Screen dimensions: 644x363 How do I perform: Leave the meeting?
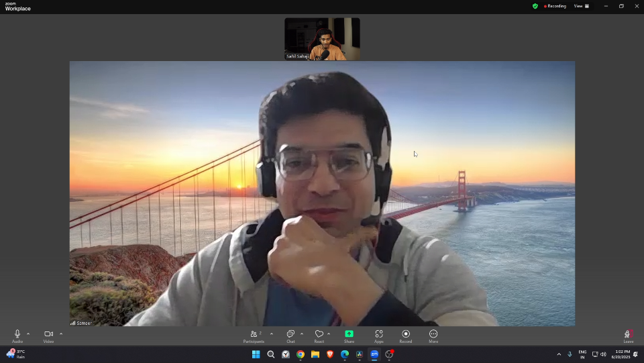(x=628, y=334)
